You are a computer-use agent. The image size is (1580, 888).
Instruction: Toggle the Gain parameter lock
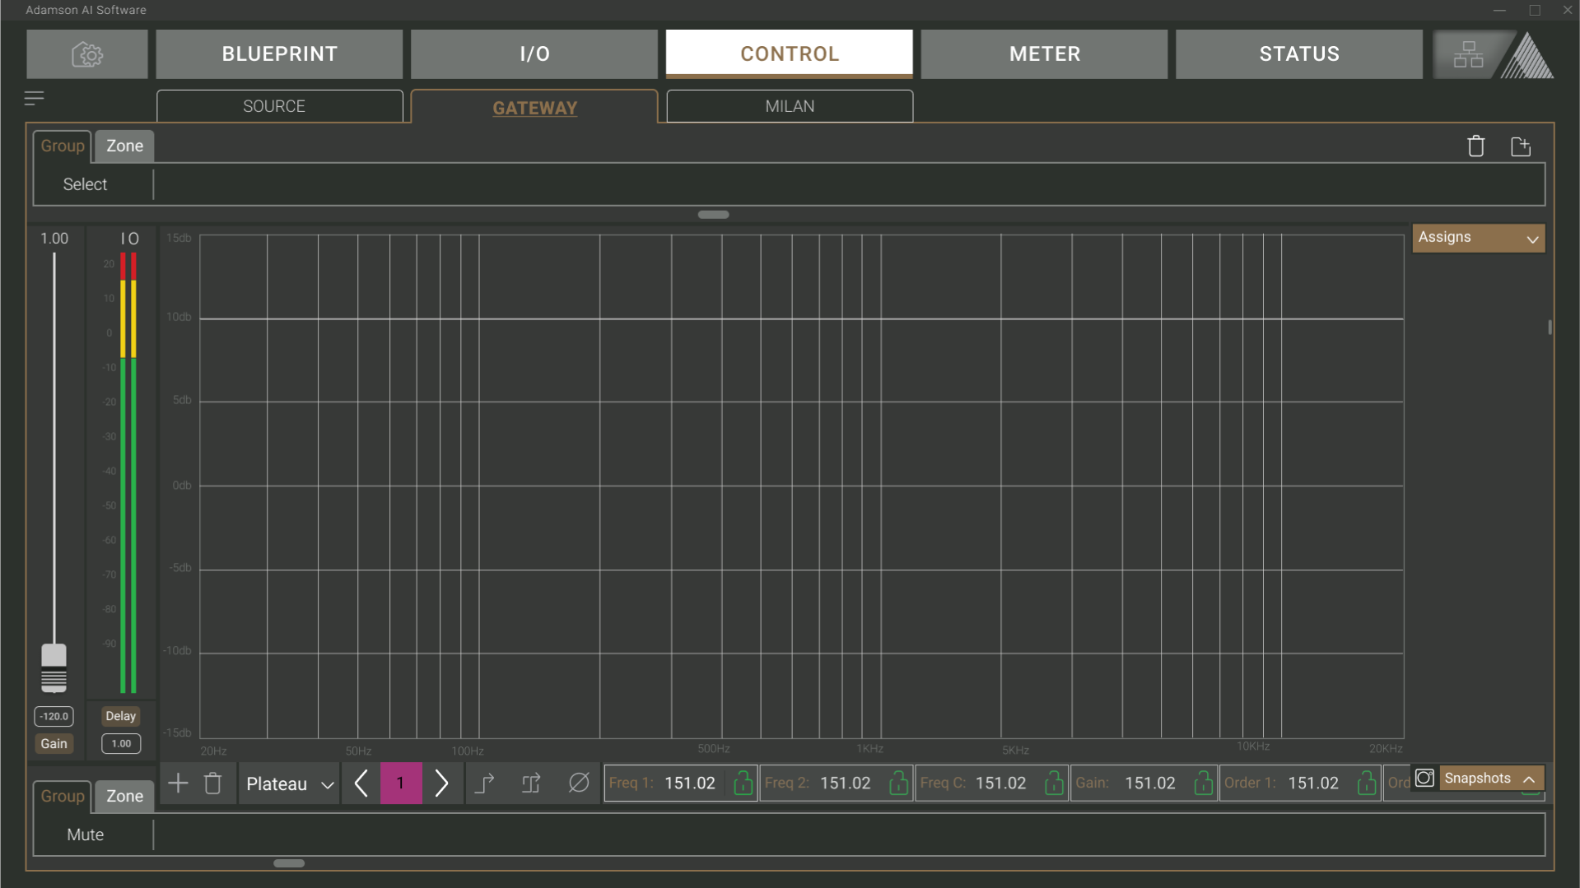[1203, 783]
